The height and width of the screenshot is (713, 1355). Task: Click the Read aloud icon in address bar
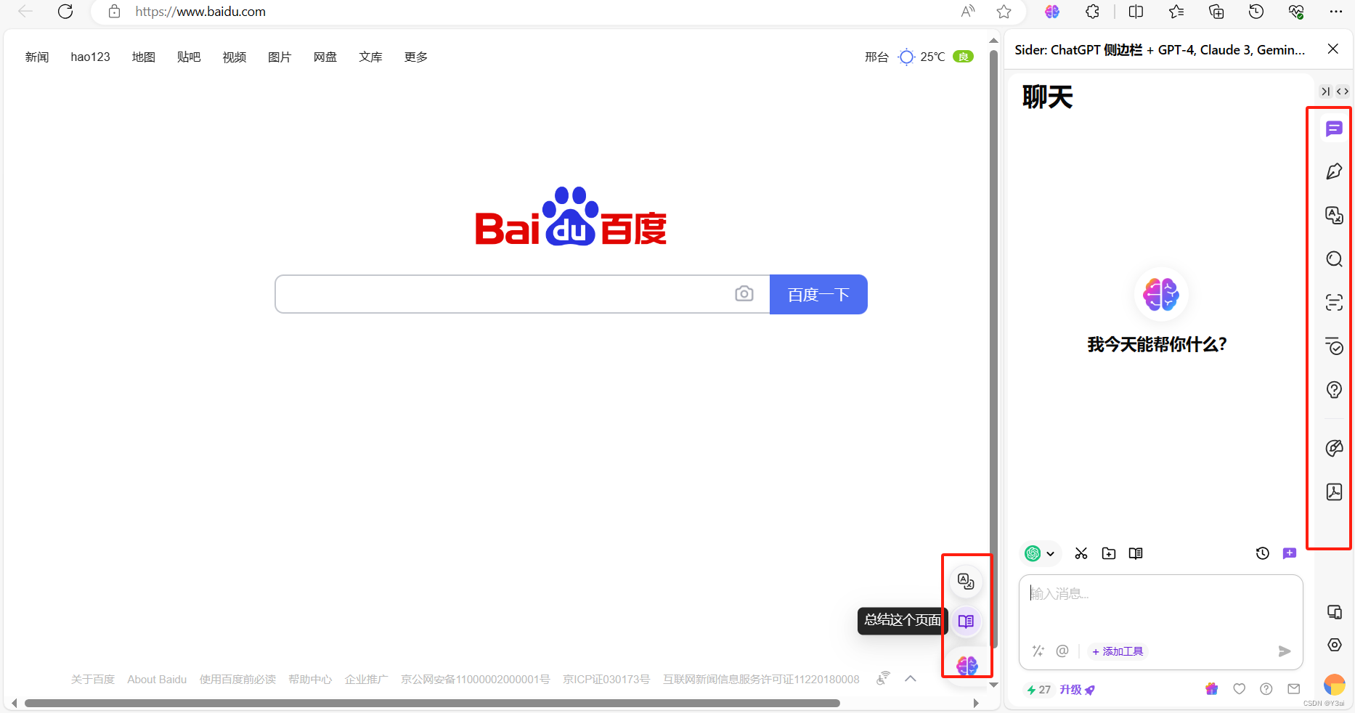pos(968,12)
